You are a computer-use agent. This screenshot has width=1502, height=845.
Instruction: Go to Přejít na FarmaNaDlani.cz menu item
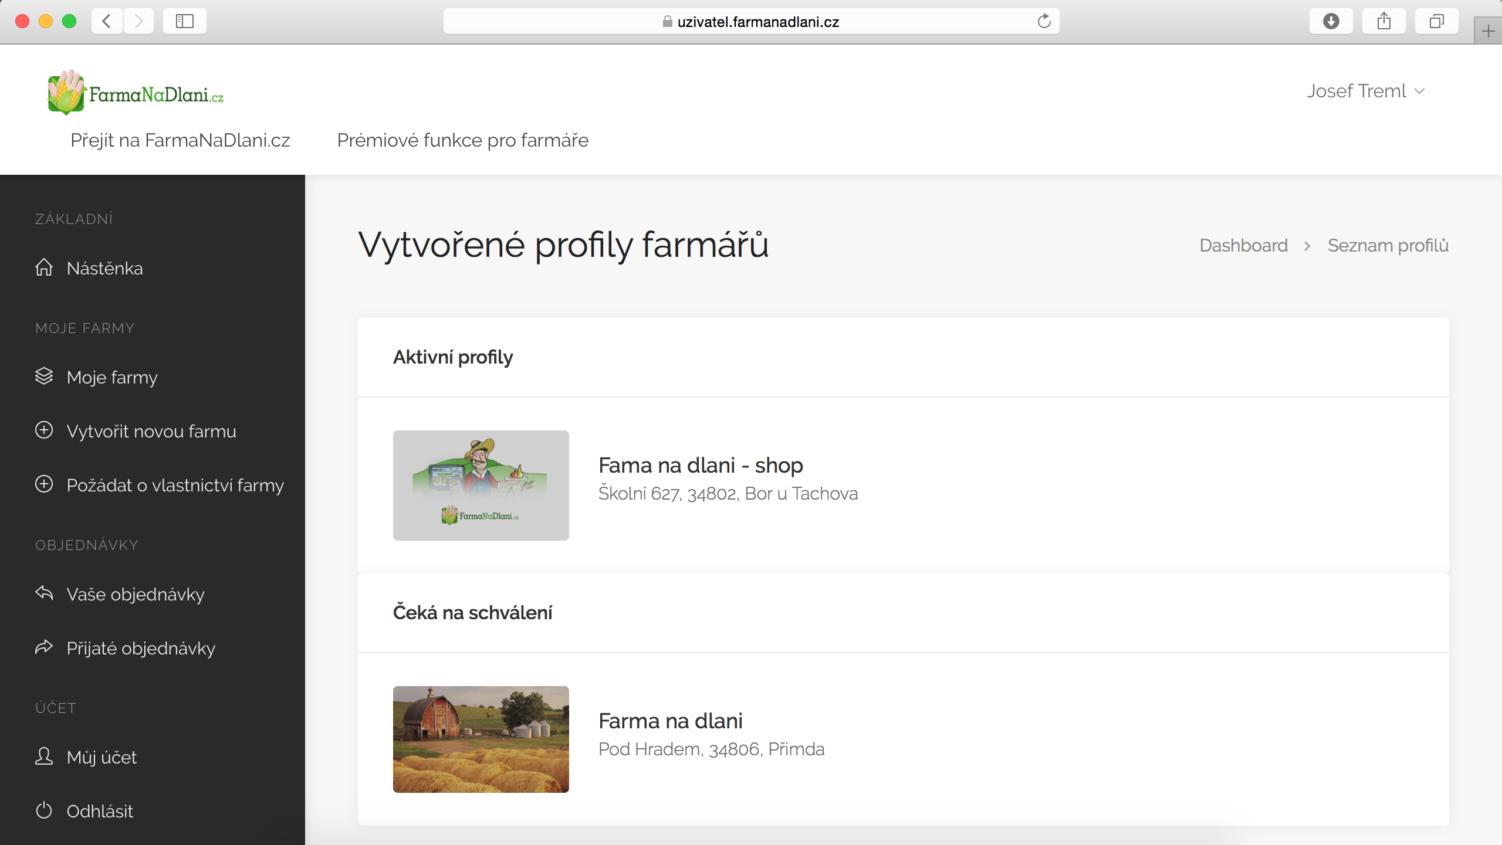180,140
